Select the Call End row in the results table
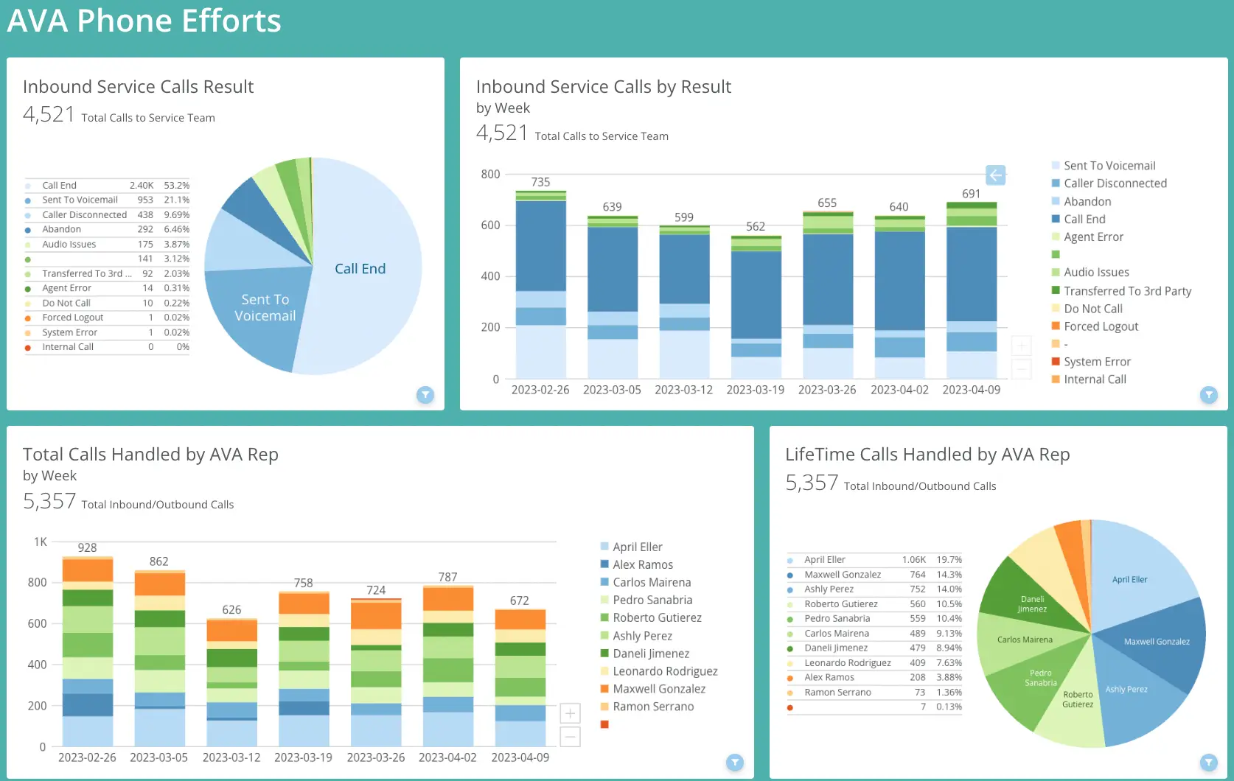1234x781 pixels. click(x=107, y=186)
